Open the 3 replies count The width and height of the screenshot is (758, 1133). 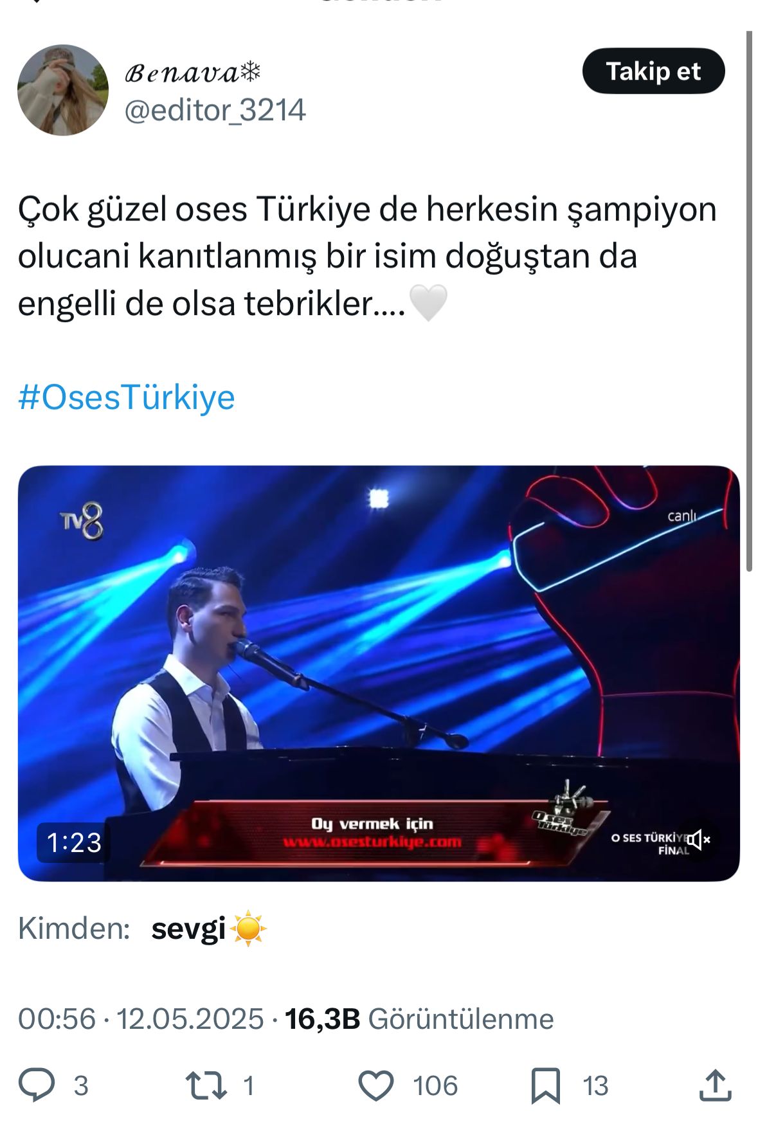(x=81, y=1086)
